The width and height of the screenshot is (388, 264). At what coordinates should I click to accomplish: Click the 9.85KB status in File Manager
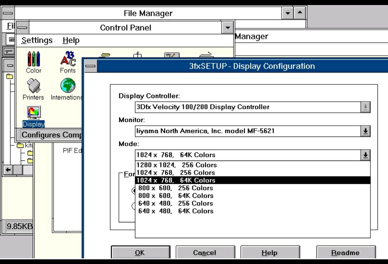pyautogui.click(x=19, y=226)
